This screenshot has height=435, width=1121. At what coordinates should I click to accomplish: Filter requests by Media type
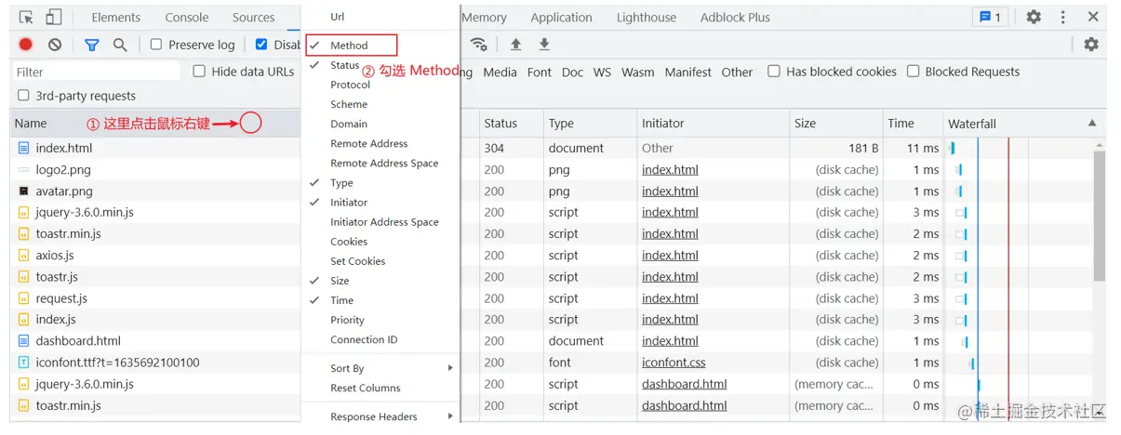pyautogui.click(x=500, y=72)
